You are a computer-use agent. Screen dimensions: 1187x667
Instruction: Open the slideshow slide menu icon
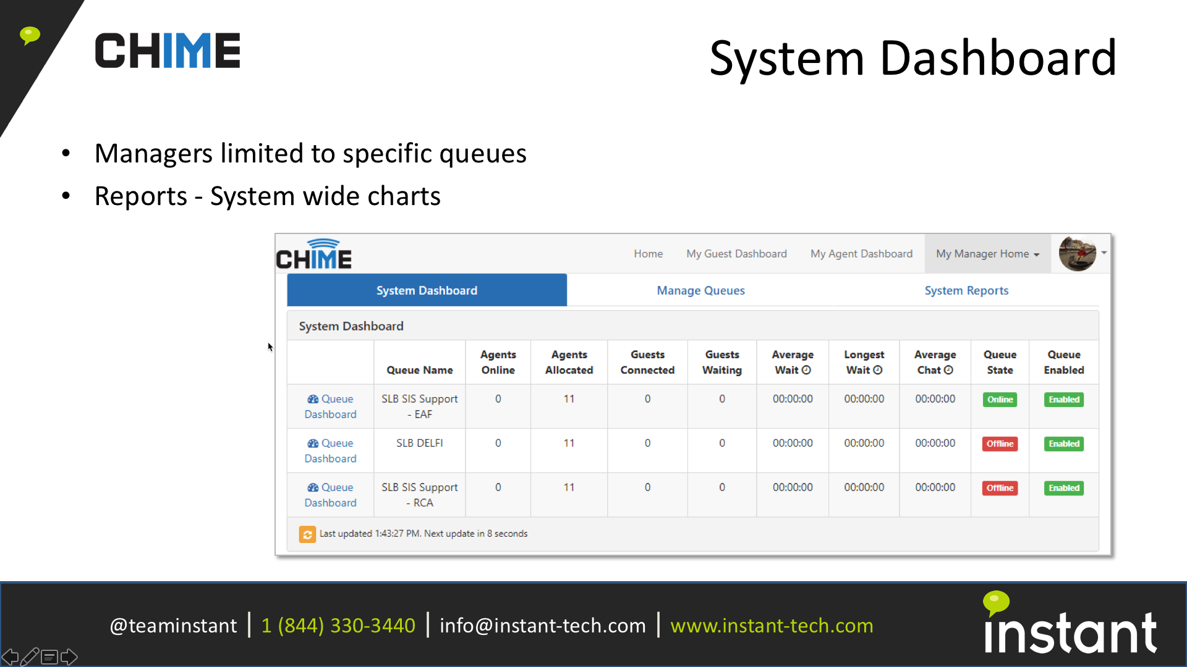coord(49,657)
